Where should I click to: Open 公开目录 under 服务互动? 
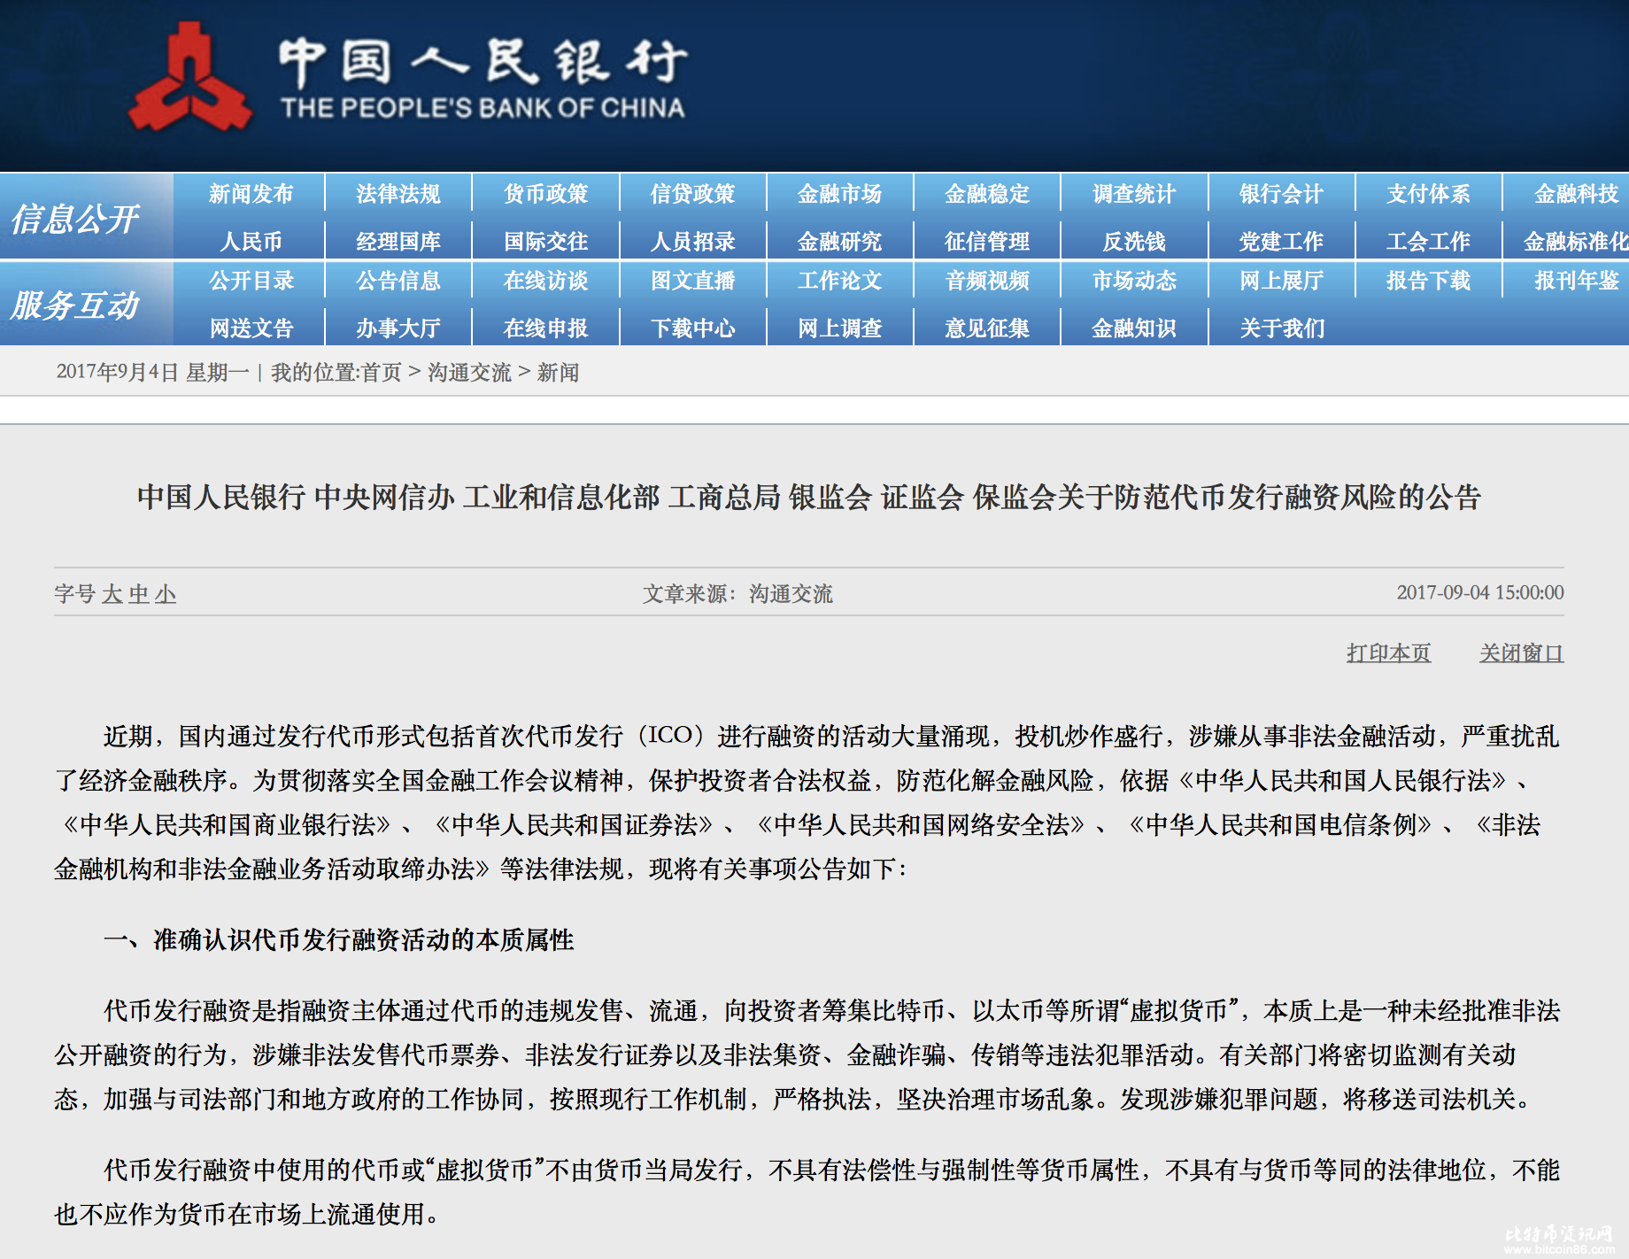[x=251, y=281]
